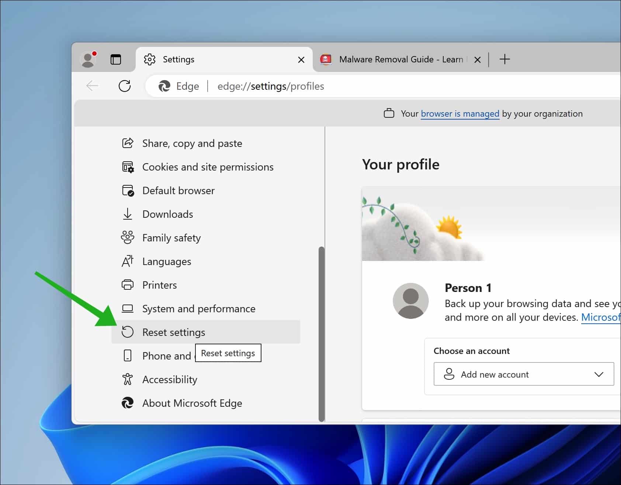Open the browser is managed link
The height and width of the screenshot is (485, 621).
[x=460, y=114]
